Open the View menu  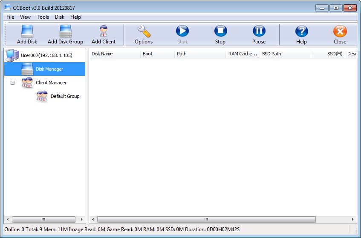click(x=25, y=17)
